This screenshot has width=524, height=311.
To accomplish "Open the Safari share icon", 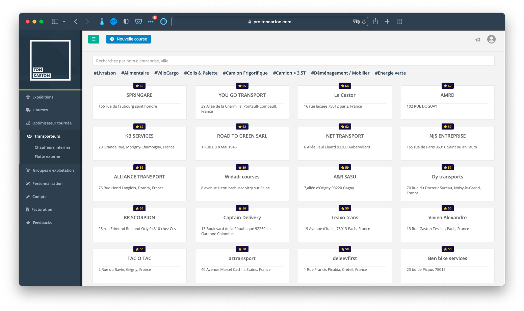I will (x=375, y=22).
